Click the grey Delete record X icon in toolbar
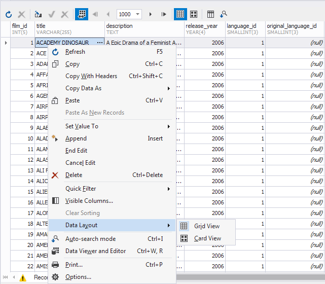This screenshot has width=325, height=284. (22, 14)
